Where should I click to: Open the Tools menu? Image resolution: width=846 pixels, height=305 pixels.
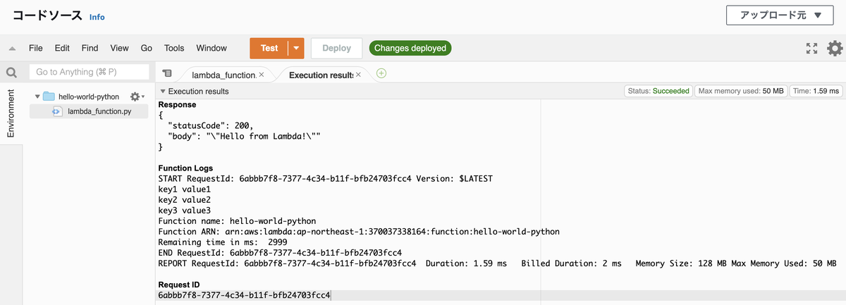(174, 48)
